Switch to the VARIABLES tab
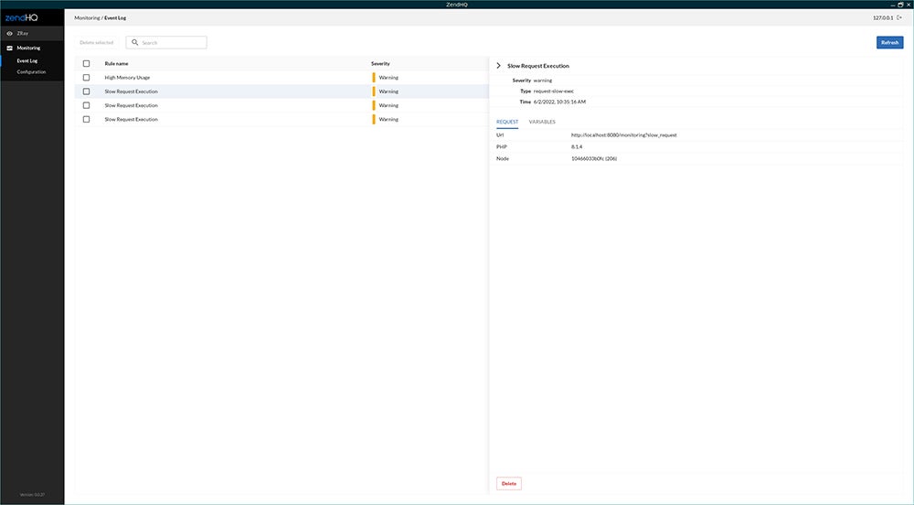This screenshot has width=914, height=505. click(542, 122)
